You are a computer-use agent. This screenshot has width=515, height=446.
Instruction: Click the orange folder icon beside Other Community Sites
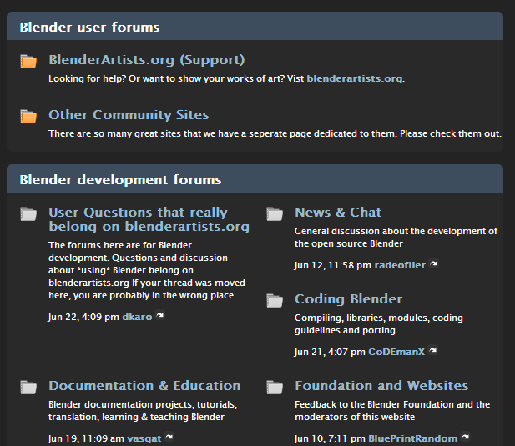coord(28,117)
